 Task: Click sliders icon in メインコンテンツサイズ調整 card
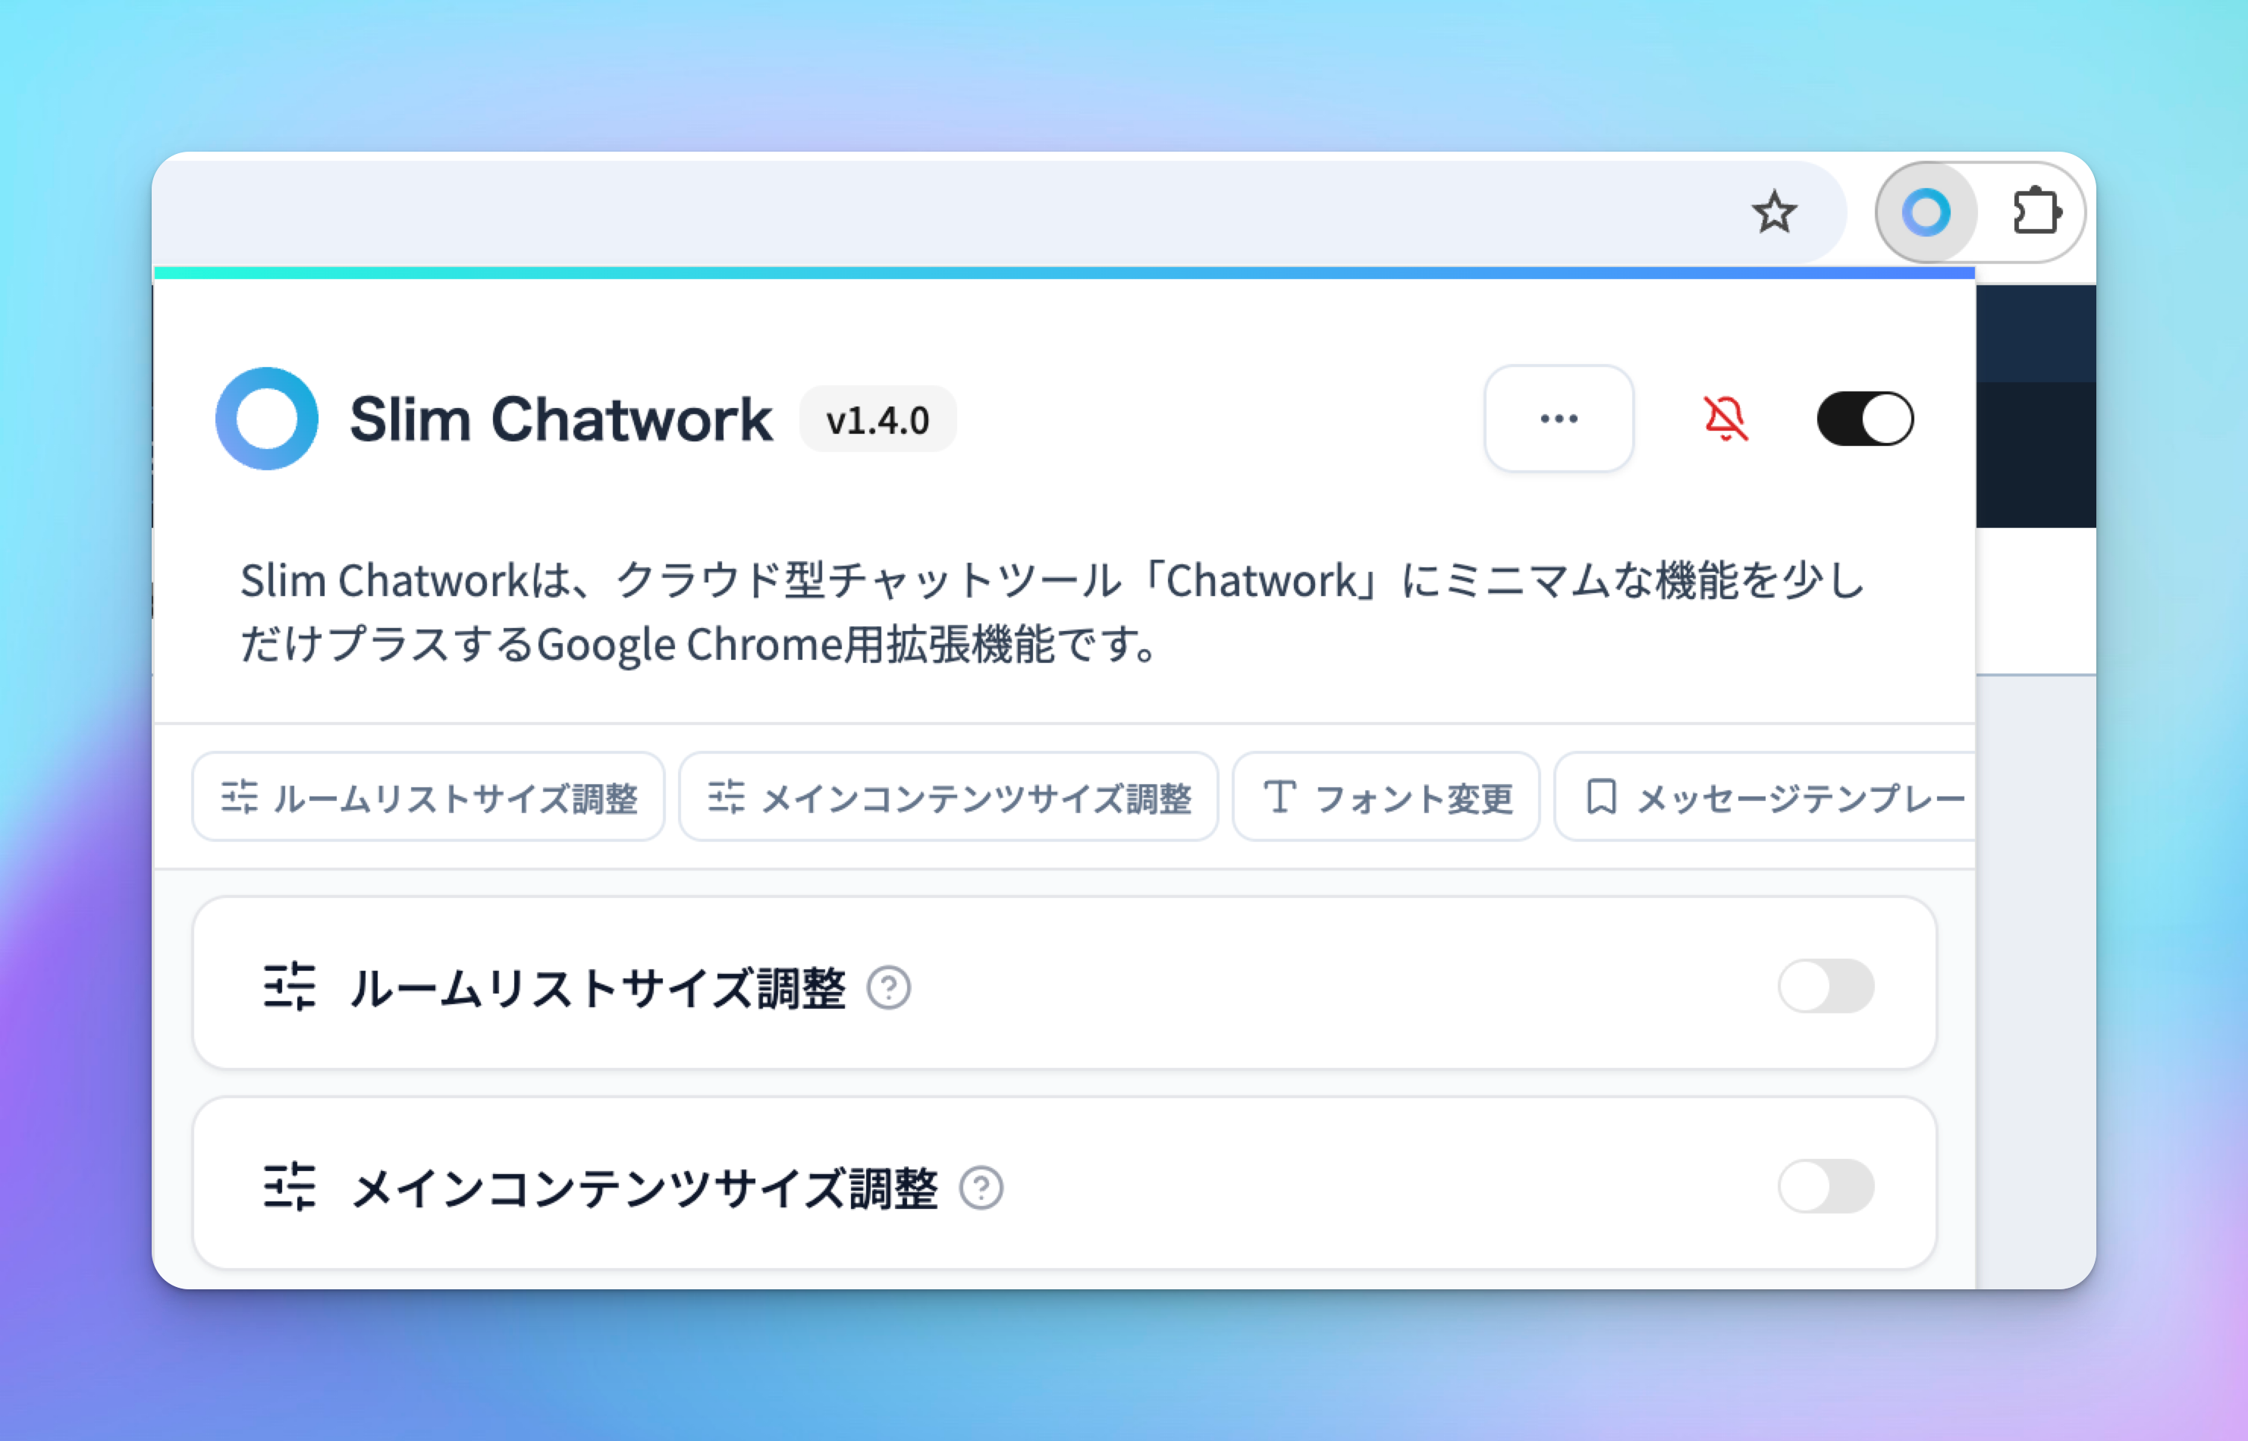(289, 1188)
